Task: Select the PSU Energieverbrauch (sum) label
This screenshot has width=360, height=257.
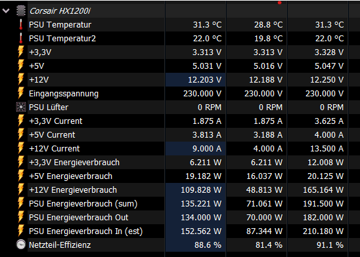Action: pos(83,204)
